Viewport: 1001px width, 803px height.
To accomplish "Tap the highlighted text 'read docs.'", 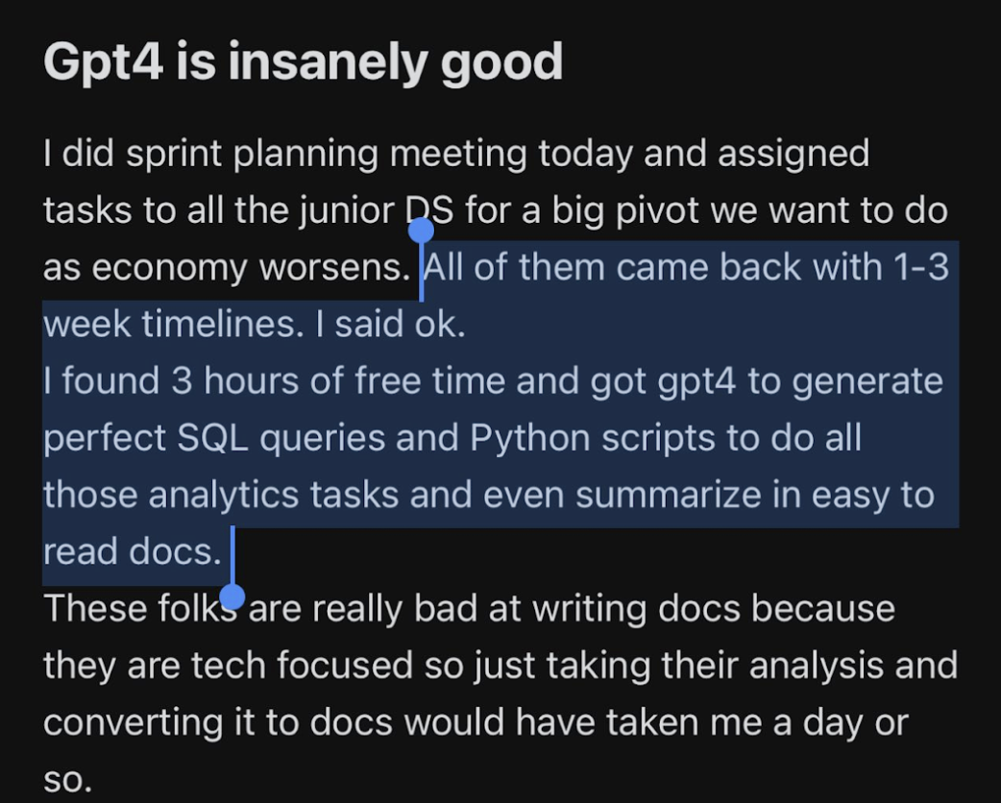I will click(133, 552).
